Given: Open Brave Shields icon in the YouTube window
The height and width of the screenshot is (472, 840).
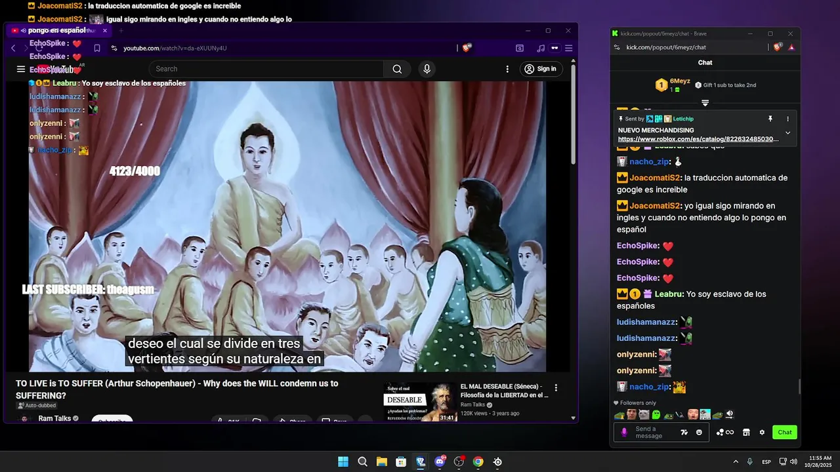Looking at the screenshot, I should (x=467, y=48).
